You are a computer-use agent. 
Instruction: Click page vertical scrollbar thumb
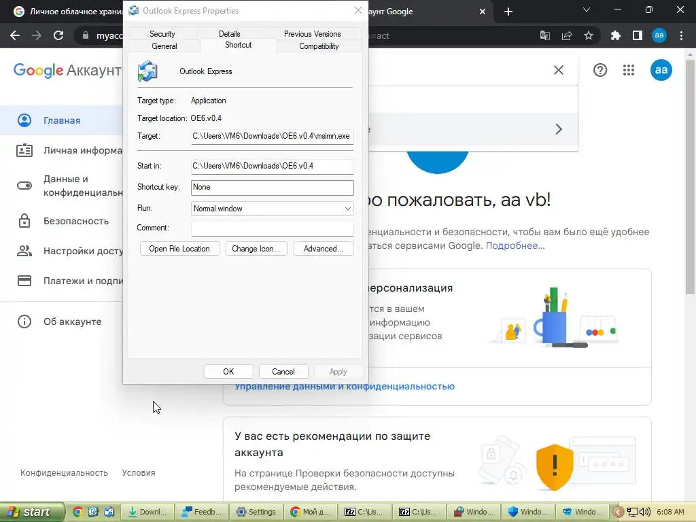tap(690, 177)
